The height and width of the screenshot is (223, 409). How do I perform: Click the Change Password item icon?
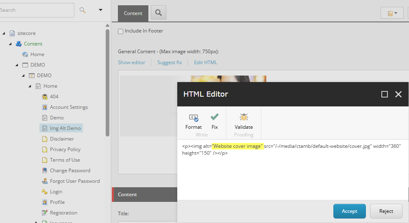coord(45,171)
